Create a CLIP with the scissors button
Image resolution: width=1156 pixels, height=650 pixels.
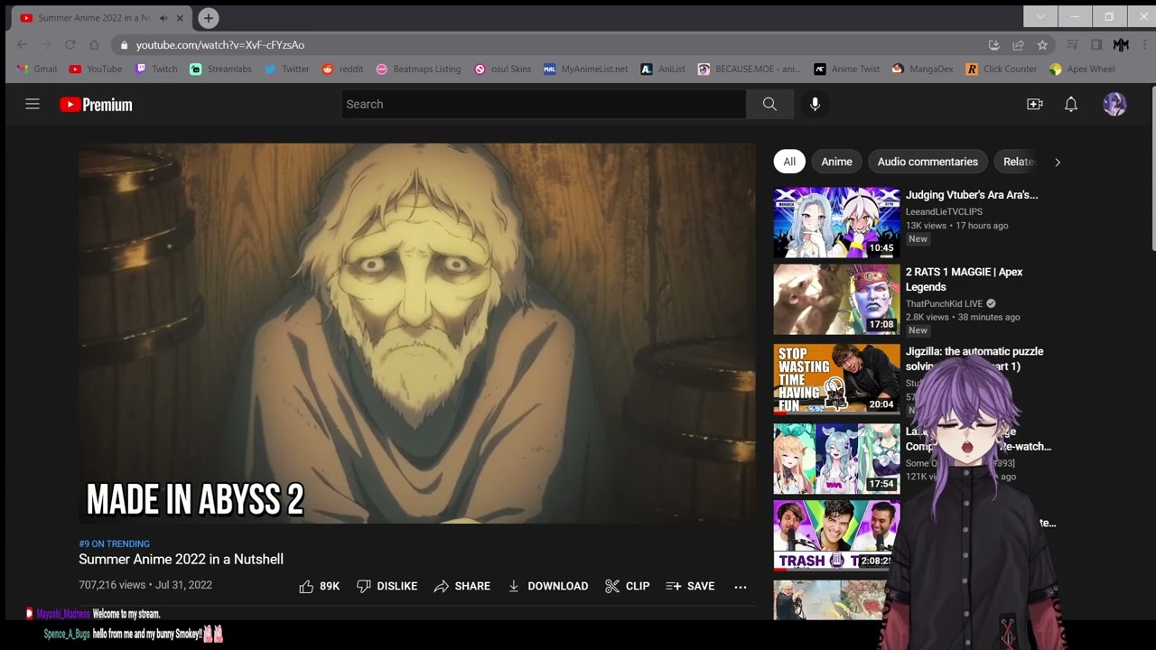click(627, 586)
